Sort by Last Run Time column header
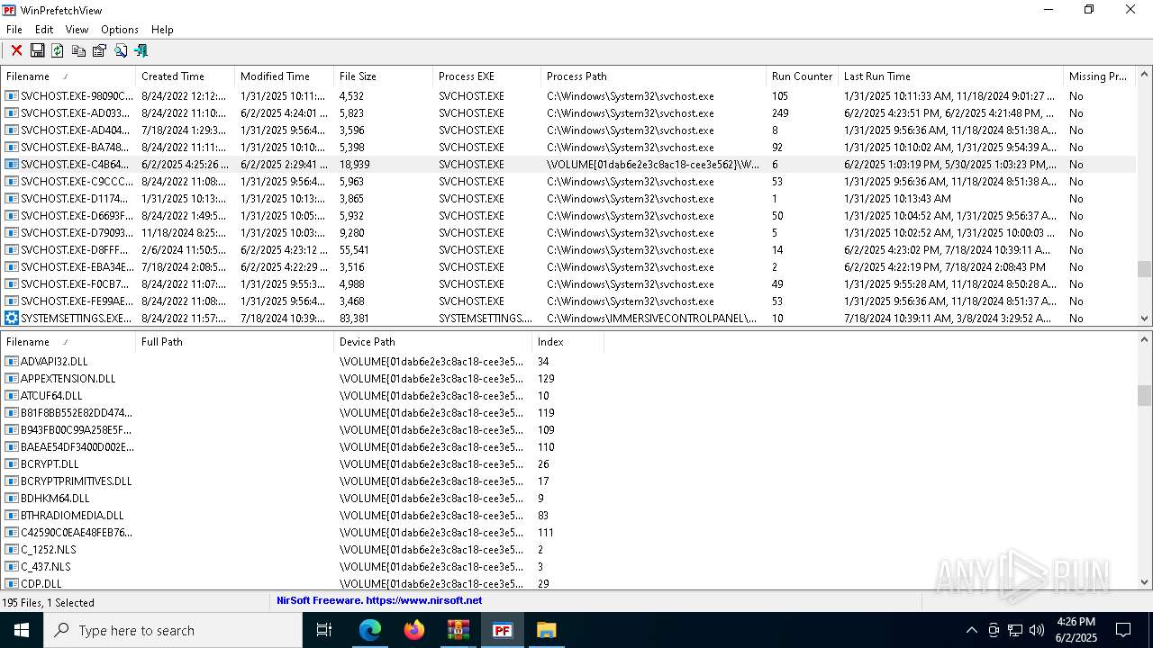This screenshot has height=648, width=1153. [x=951, y=76]
